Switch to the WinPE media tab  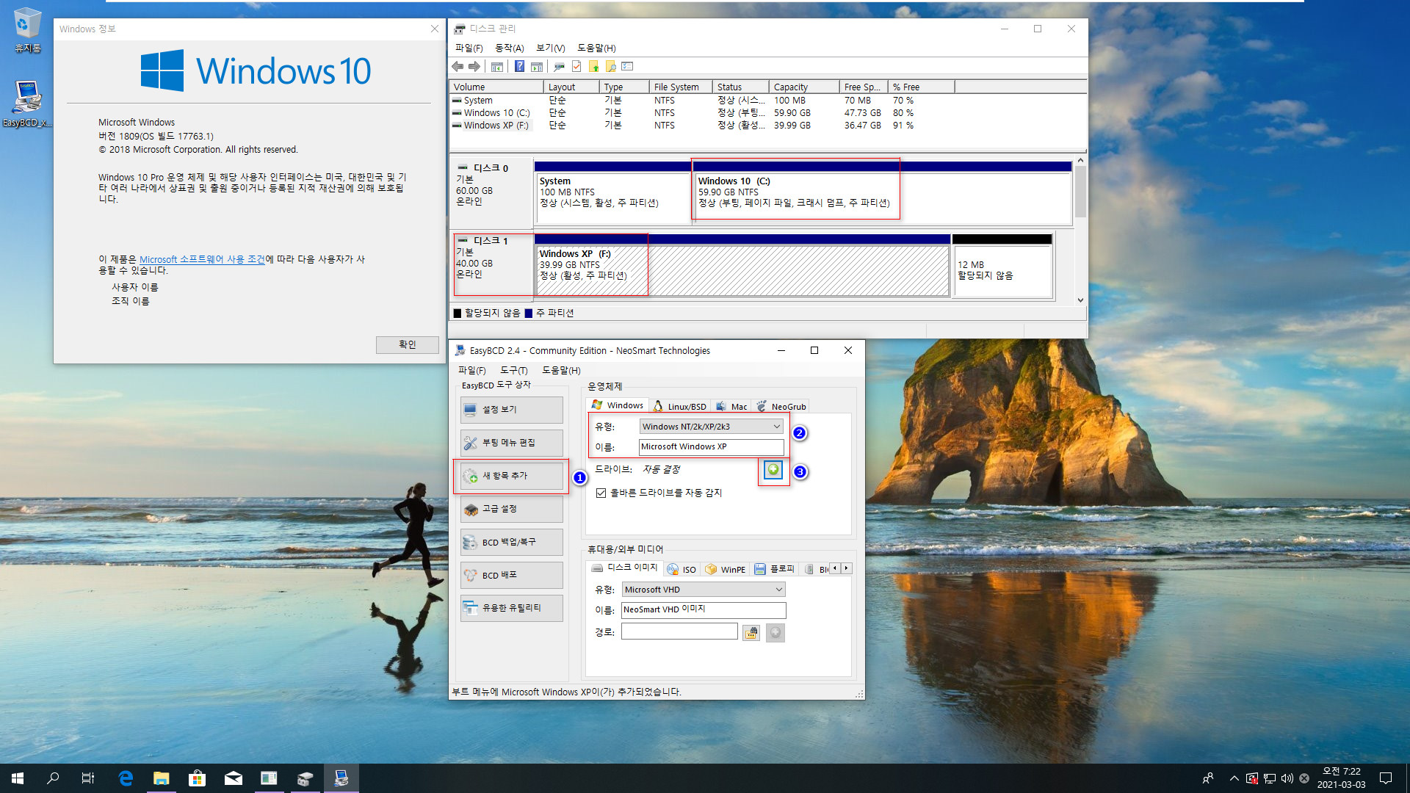(725, 569)
